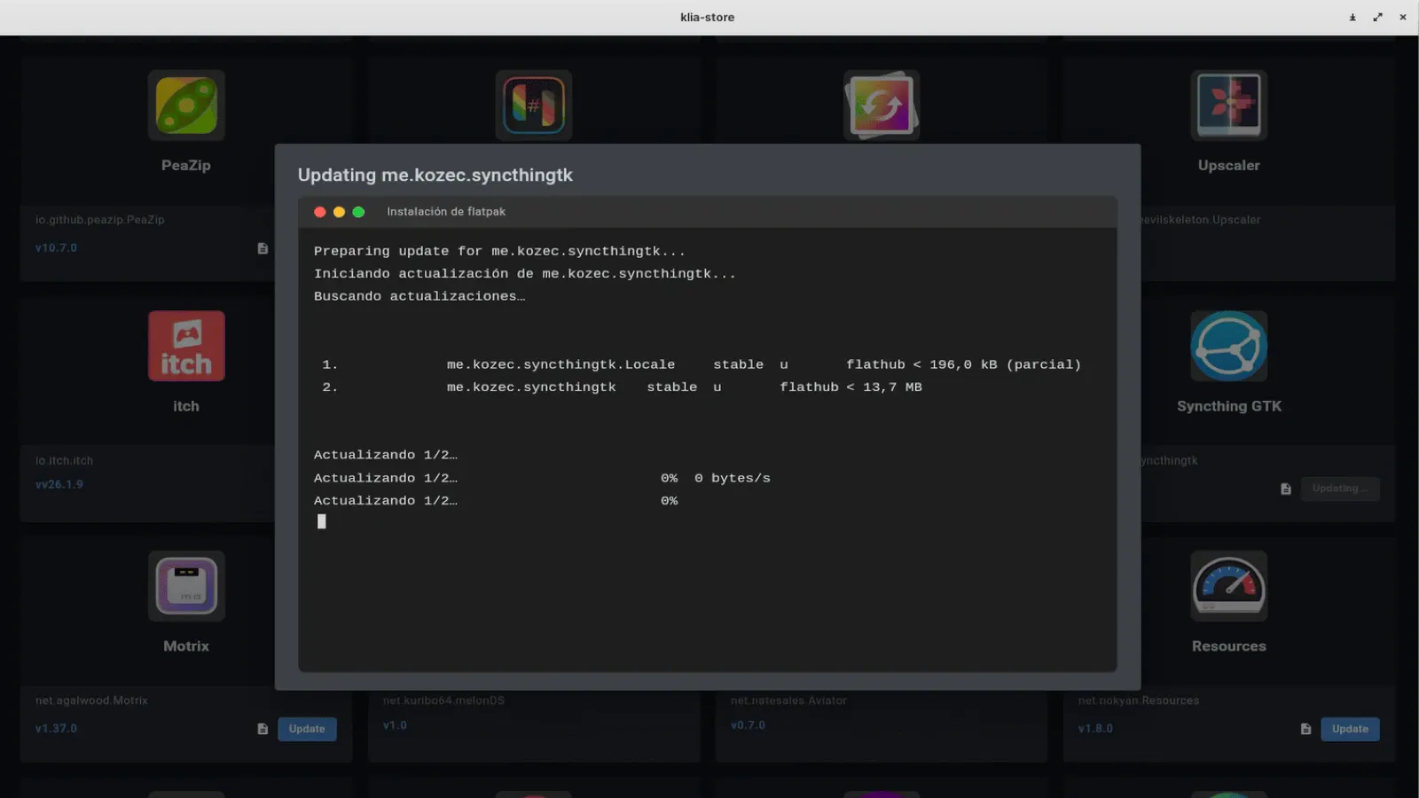Open the PeaZip app icon
Screen dimensions: 1419x798
[x=186, y=106]
